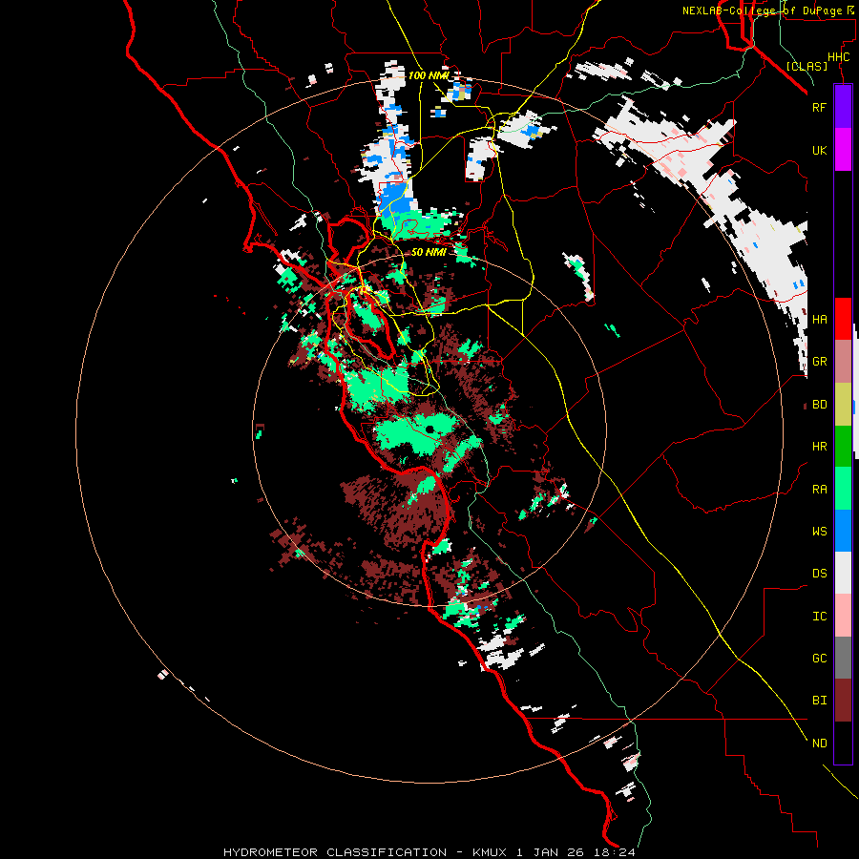Click the 'HYDROMETEOR CLASSIFICATION' title text

pos(335,852)
